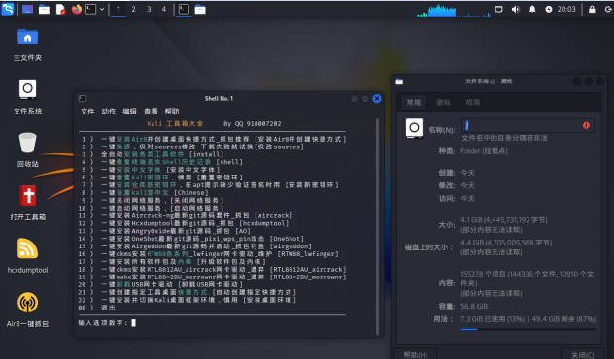The width and height of the screenshot is (614, 359).
Task: Click option 8 line ending [Chinese]
Action: tap(145, 193)
